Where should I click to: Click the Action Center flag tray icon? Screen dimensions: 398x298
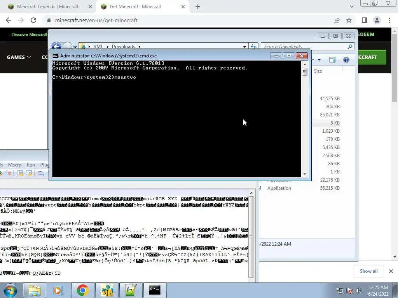click(x=349, y=291)
